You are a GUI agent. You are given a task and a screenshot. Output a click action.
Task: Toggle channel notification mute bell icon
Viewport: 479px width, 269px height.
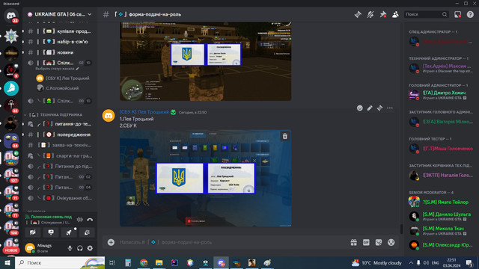tap(370, 14)
